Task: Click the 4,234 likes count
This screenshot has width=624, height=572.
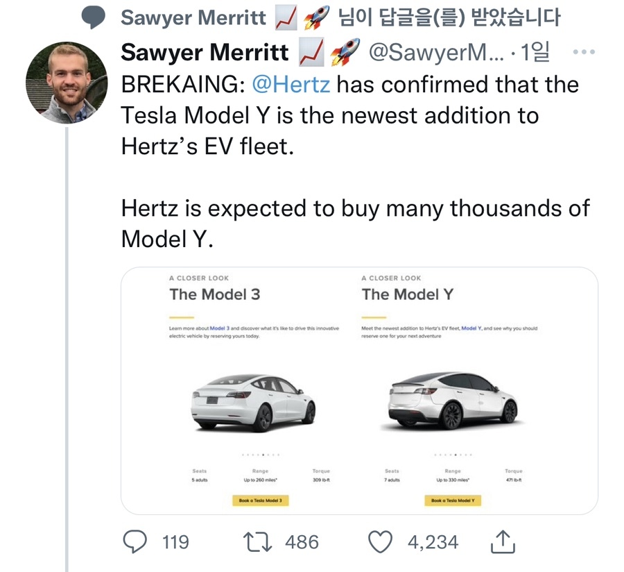Action: 433,541
